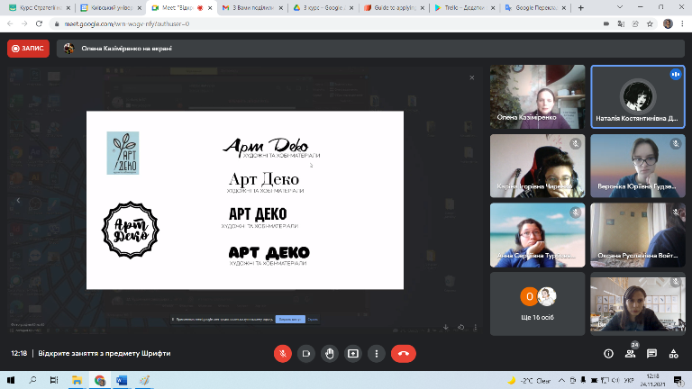The image size is (692, 389).
Task: Open the paint app icon on taskbar
Action: [144, 380]
